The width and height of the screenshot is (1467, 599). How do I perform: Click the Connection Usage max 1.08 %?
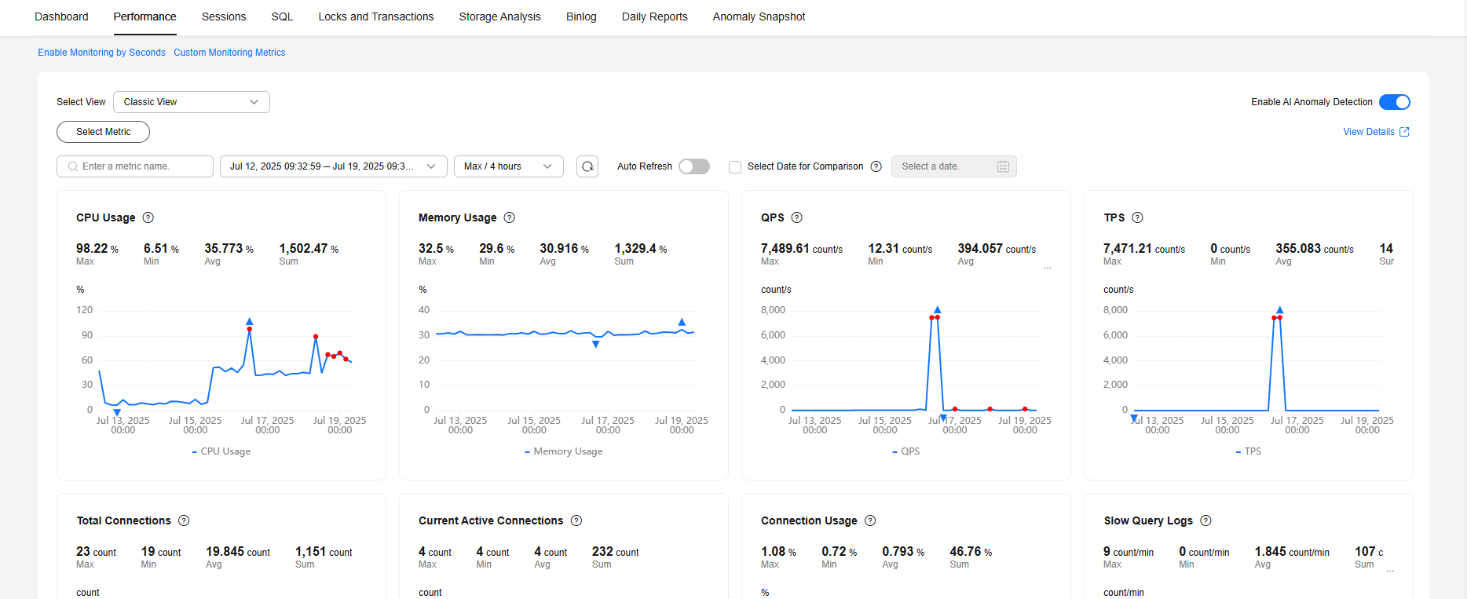point(778,552)
